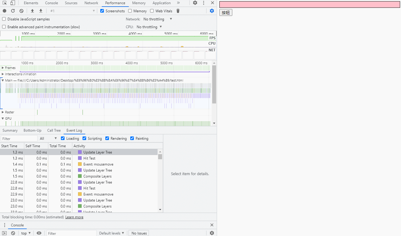
Task: Open the Summary tab
Action: click(10, 130)
